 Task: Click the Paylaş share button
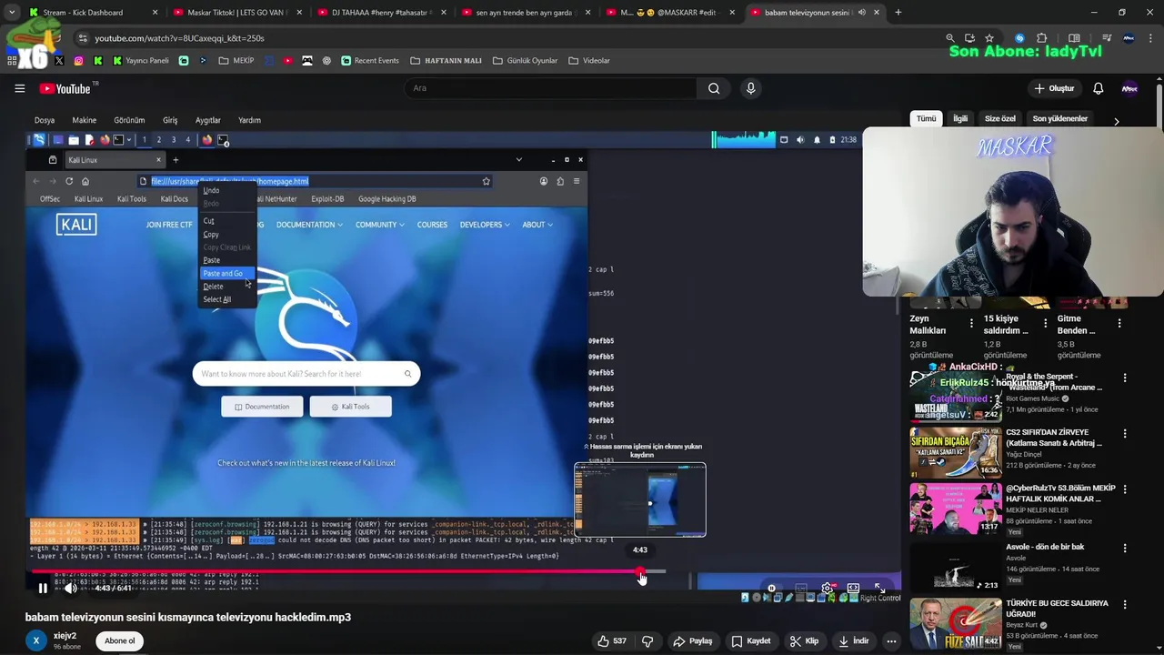point(692,640)
